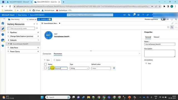Expand the Power Query tree node
178x100 pixels.
coord(8,51)
